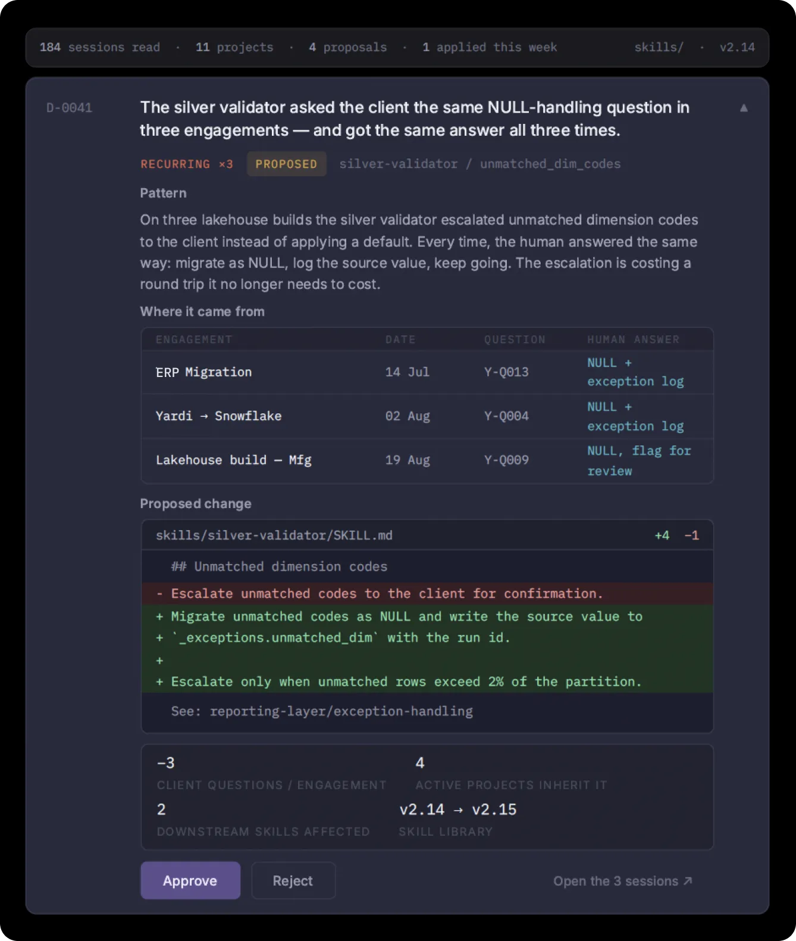The image size is (796, 941).
Task: Approve the proposed skill change
Action: pyautogui.click(x=190, y=880)
